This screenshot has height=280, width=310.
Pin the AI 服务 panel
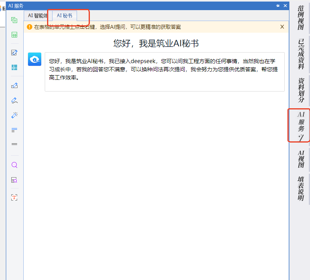coord(278,6)
